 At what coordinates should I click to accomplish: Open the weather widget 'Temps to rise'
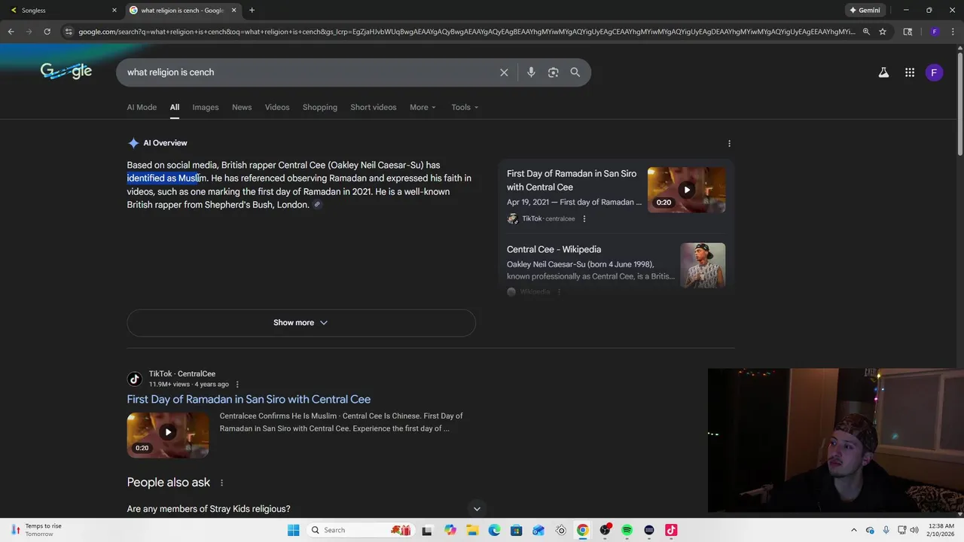pos(36,530)
